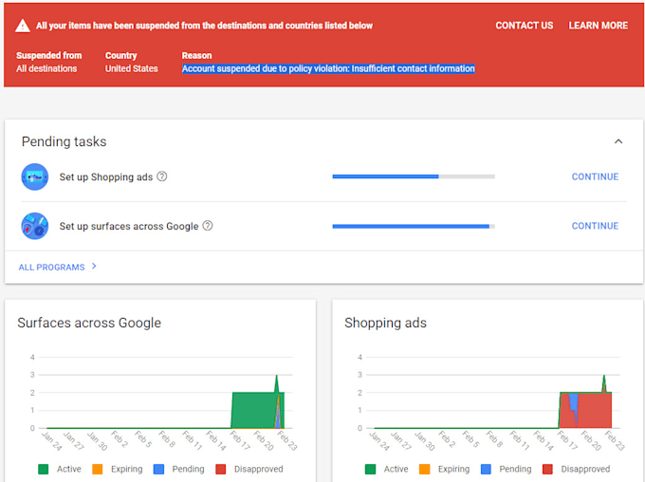Open the All Programs link
This screenshot has height=482, width=645.
pyautogui.click(x=51, y=268)
